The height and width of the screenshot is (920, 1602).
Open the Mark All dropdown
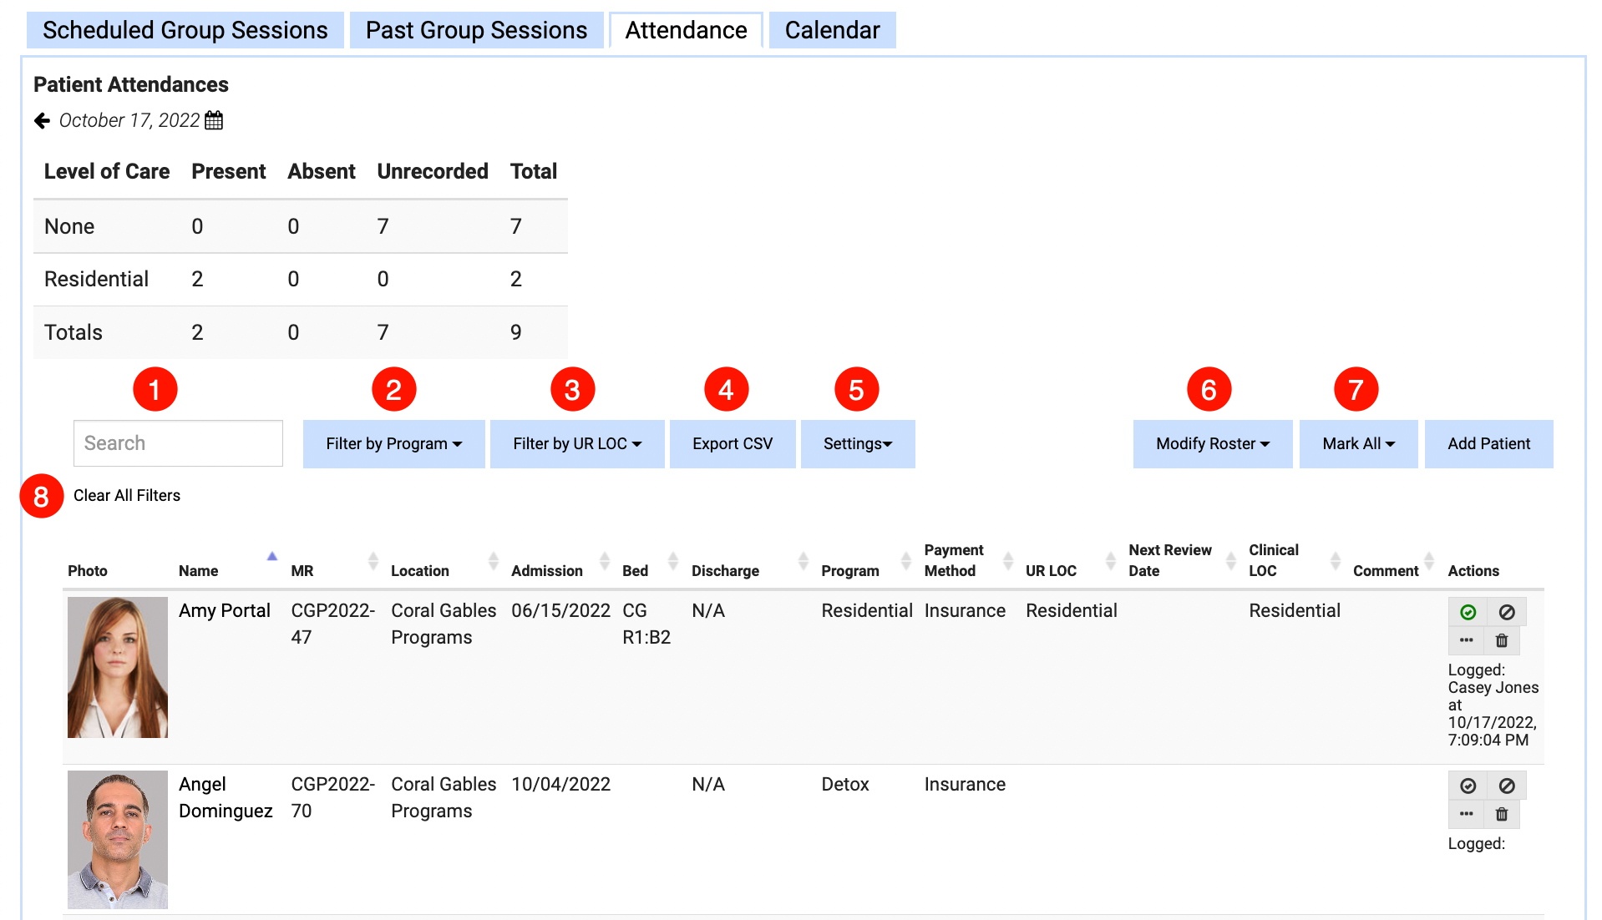[x=1357, y=444]
